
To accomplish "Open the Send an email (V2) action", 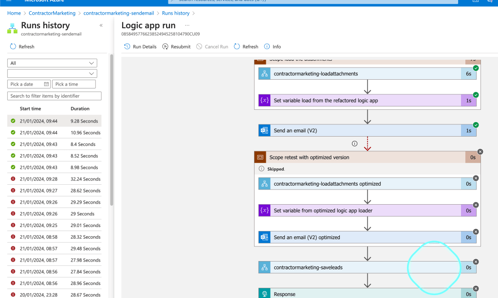I will pos(367,131).
